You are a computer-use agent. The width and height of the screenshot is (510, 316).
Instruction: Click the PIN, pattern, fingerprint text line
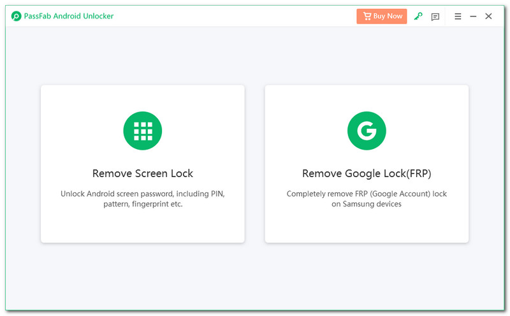tap(143, 205)
